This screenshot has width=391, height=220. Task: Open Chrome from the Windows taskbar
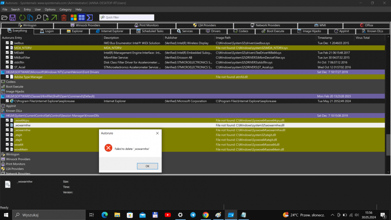pos(206,215)
